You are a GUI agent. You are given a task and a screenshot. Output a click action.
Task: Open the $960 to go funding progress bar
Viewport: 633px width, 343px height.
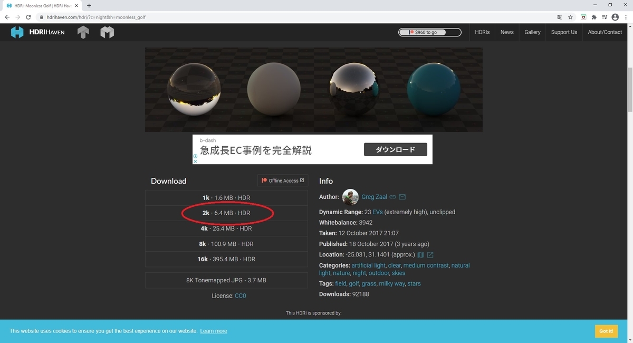tap(430, 32)
